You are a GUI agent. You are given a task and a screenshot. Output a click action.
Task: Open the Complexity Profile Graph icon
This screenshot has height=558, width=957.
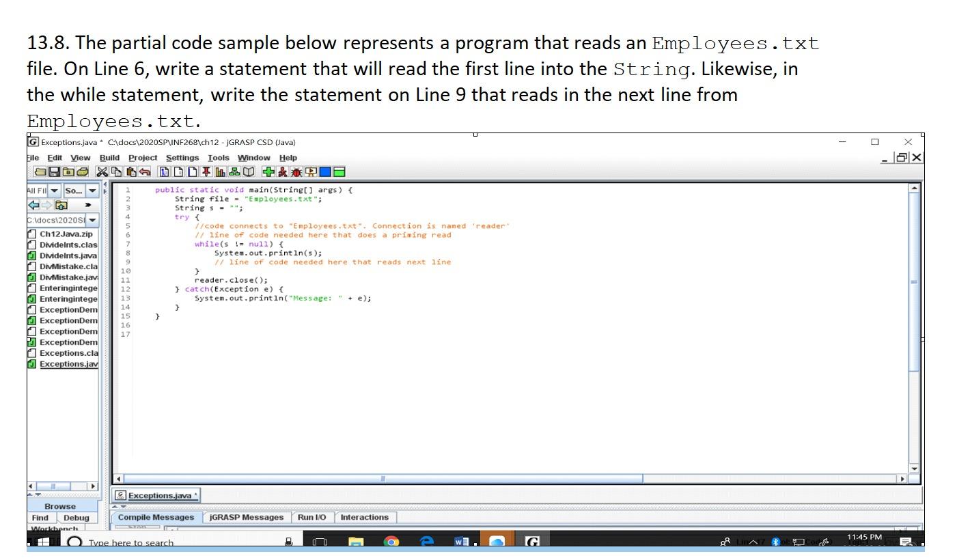221,171
